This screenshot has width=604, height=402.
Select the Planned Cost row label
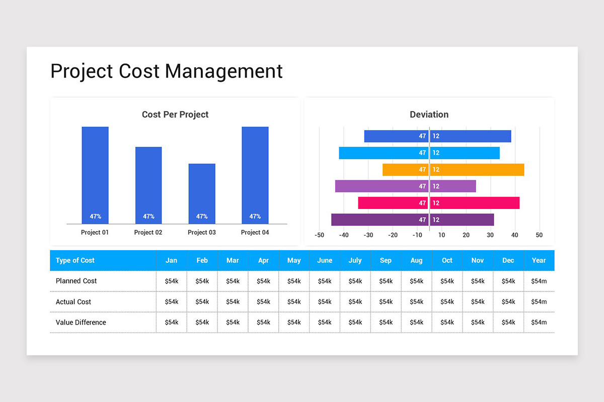pos(76,281)
